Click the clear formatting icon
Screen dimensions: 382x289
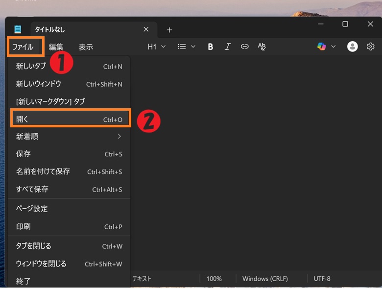click(262, 47)
